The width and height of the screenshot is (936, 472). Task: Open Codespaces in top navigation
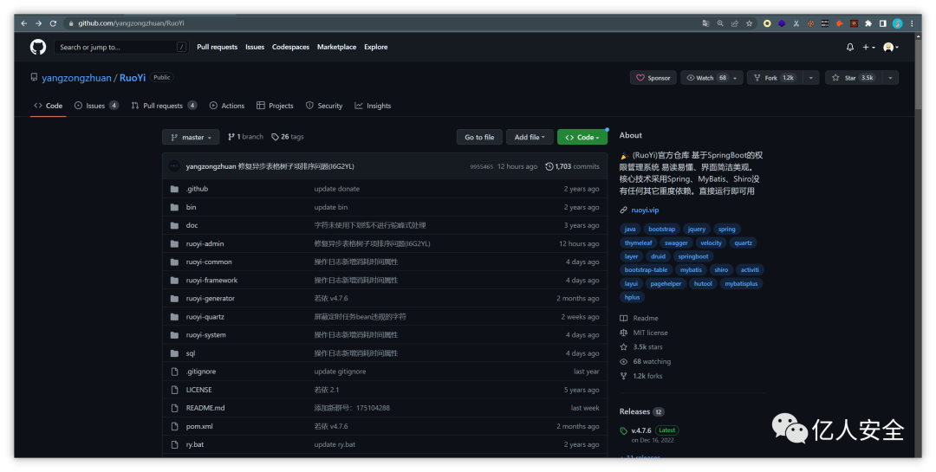(290, 47)
